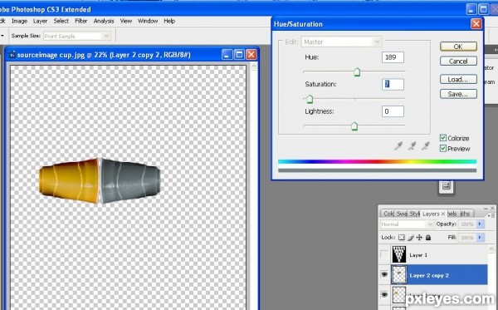Screen dimensions: 498x310
Task: Select the add-to-sample eyedropper
Action: pos(412,146)
